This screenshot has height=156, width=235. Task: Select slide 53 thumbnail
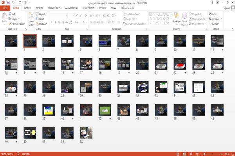(86, 133)
